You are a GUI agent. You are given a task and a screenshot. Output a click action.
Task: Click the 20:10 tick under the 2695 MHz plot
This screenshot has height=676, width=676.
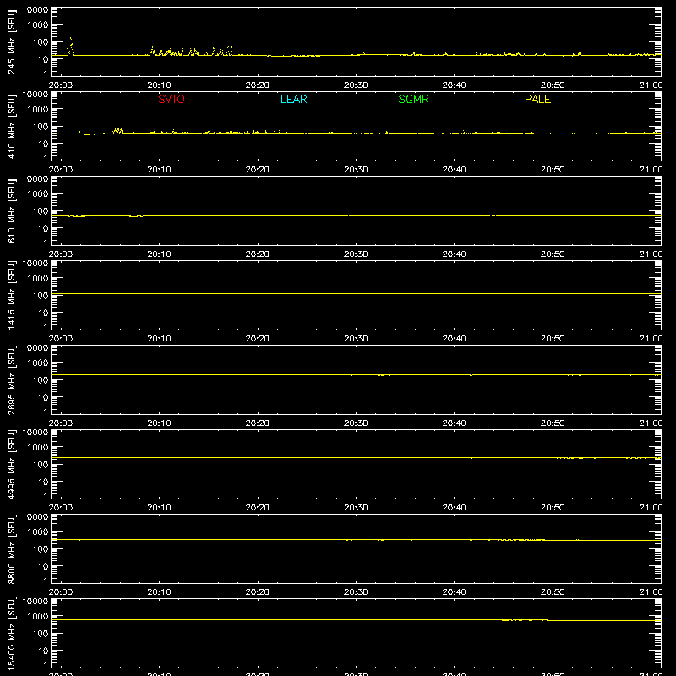(x=159, y=423)
